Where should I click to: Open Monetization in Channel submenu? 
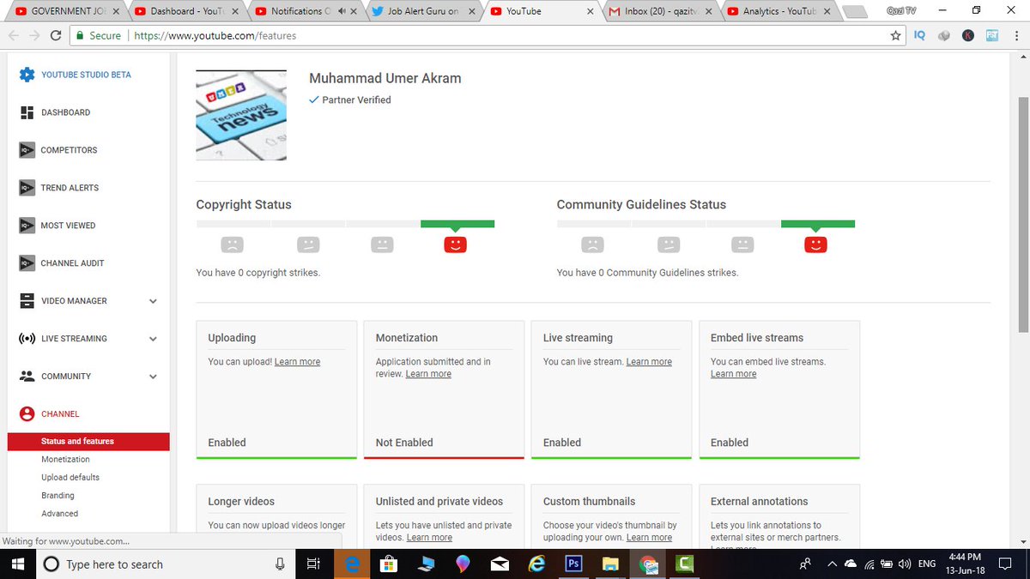tap(65, 460)
